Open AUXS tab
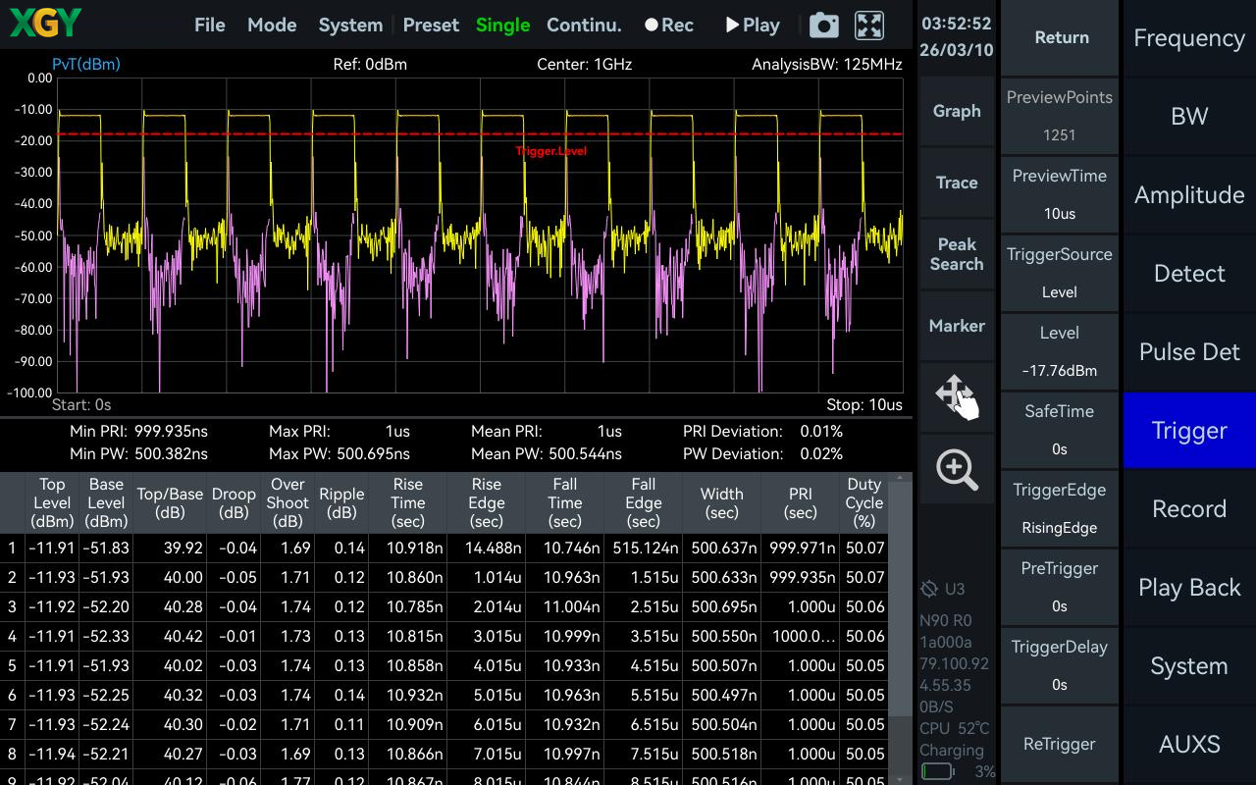 [1189, 745]
